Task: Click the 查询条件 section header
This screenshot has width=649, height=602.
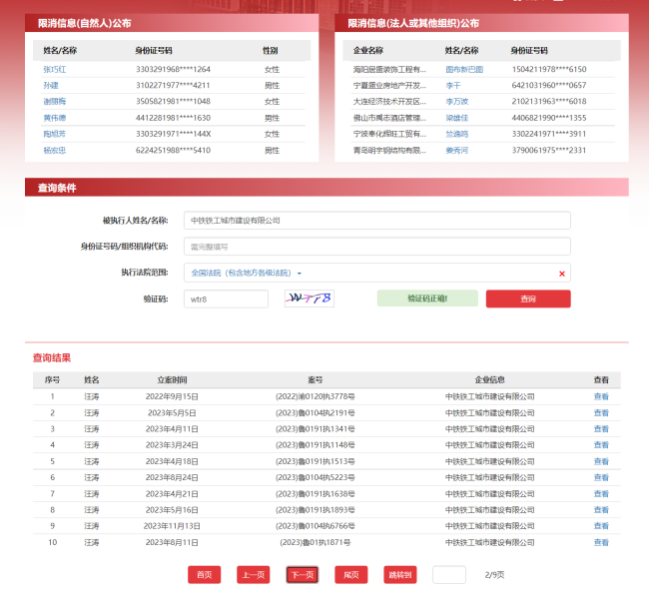Action: [x=326, y=188]
